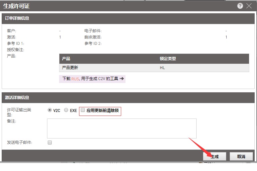Select the V2C output type radio button
The height and width of the screenshot is (171, 257).
(50, 110)
